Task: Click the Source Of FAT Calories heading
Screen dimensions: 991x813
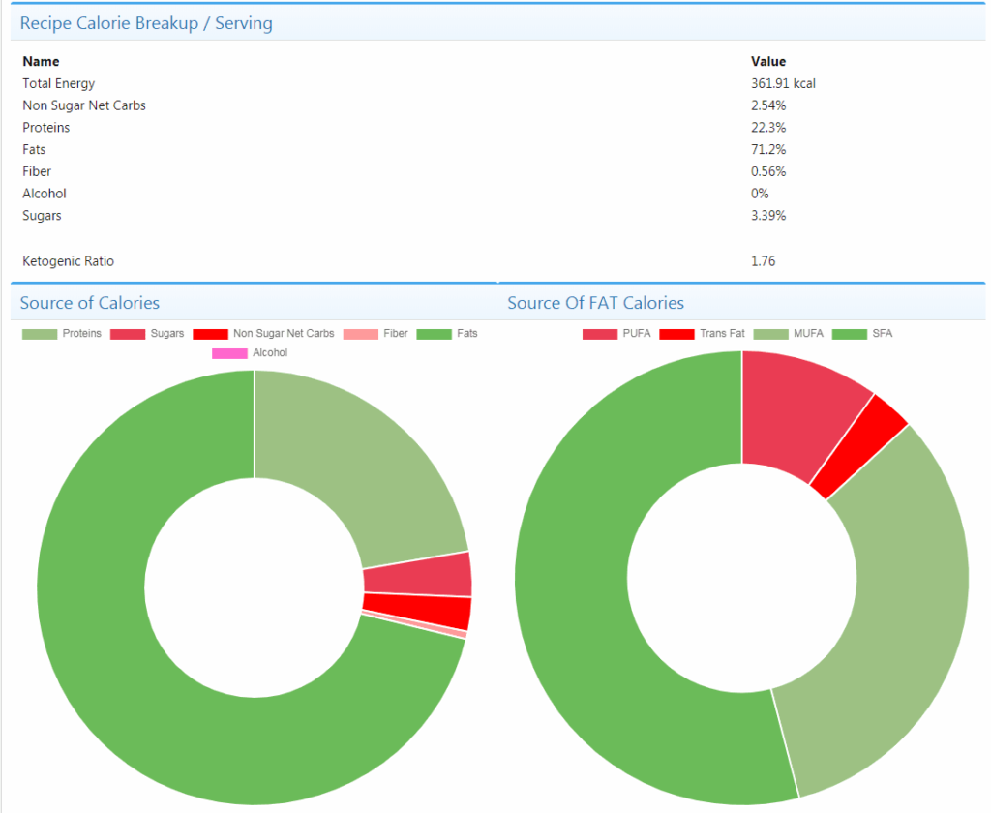Action: [595, 303]
